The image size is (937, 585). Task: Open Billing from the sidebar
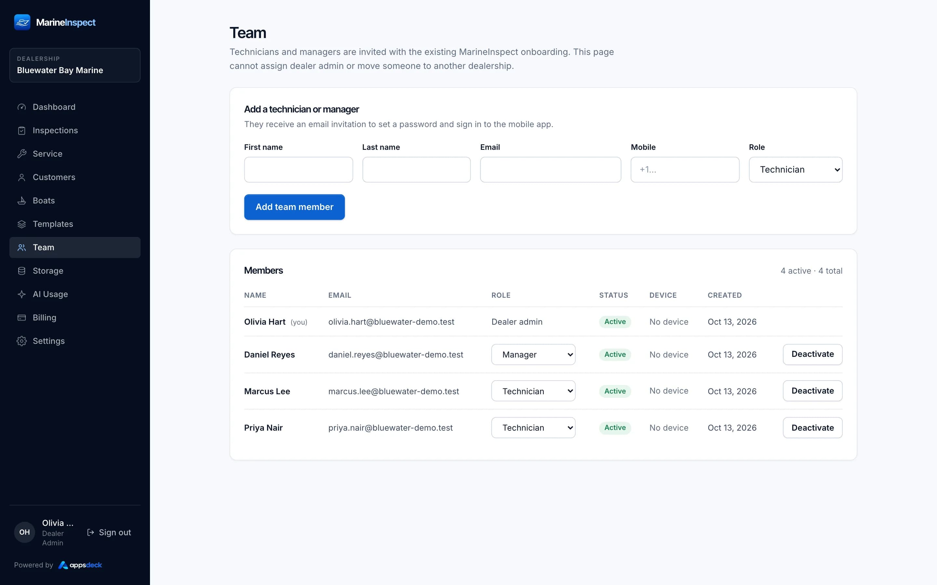pos(75,318)
